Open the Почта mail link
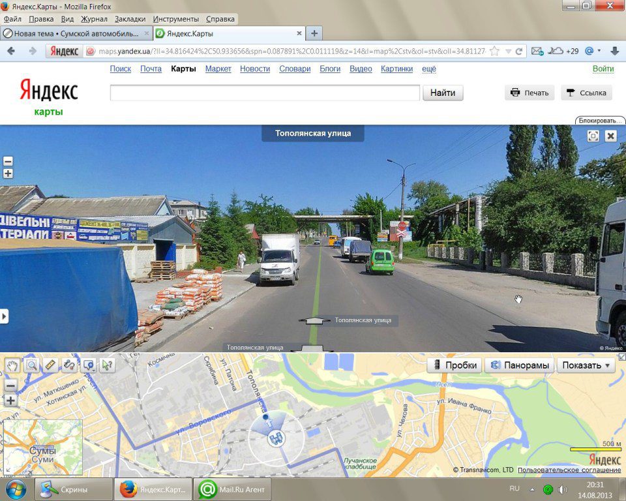Screen dimensions: 626x501 click(151, 68)
